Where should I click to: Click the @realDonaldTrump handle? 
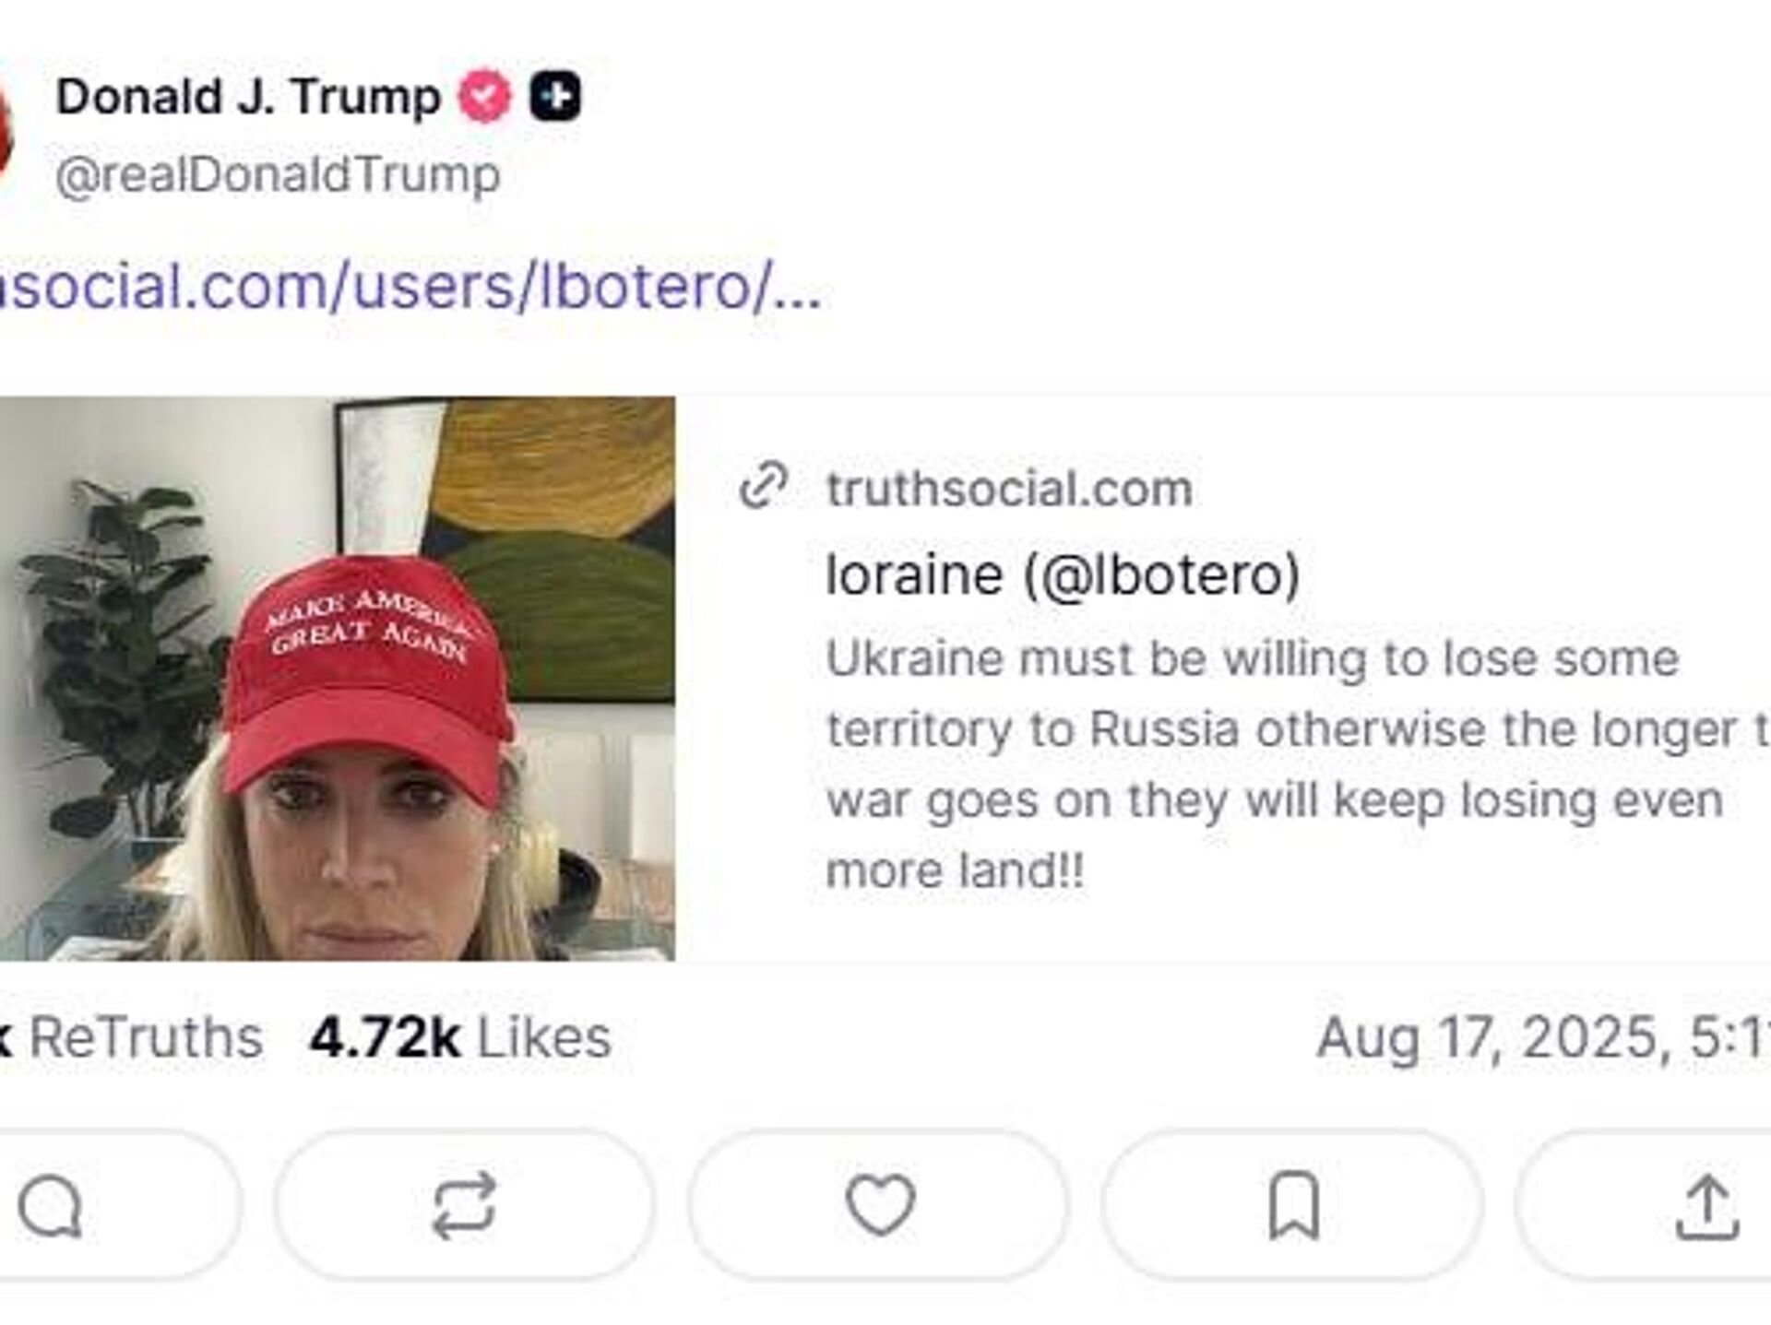(278, 174)
